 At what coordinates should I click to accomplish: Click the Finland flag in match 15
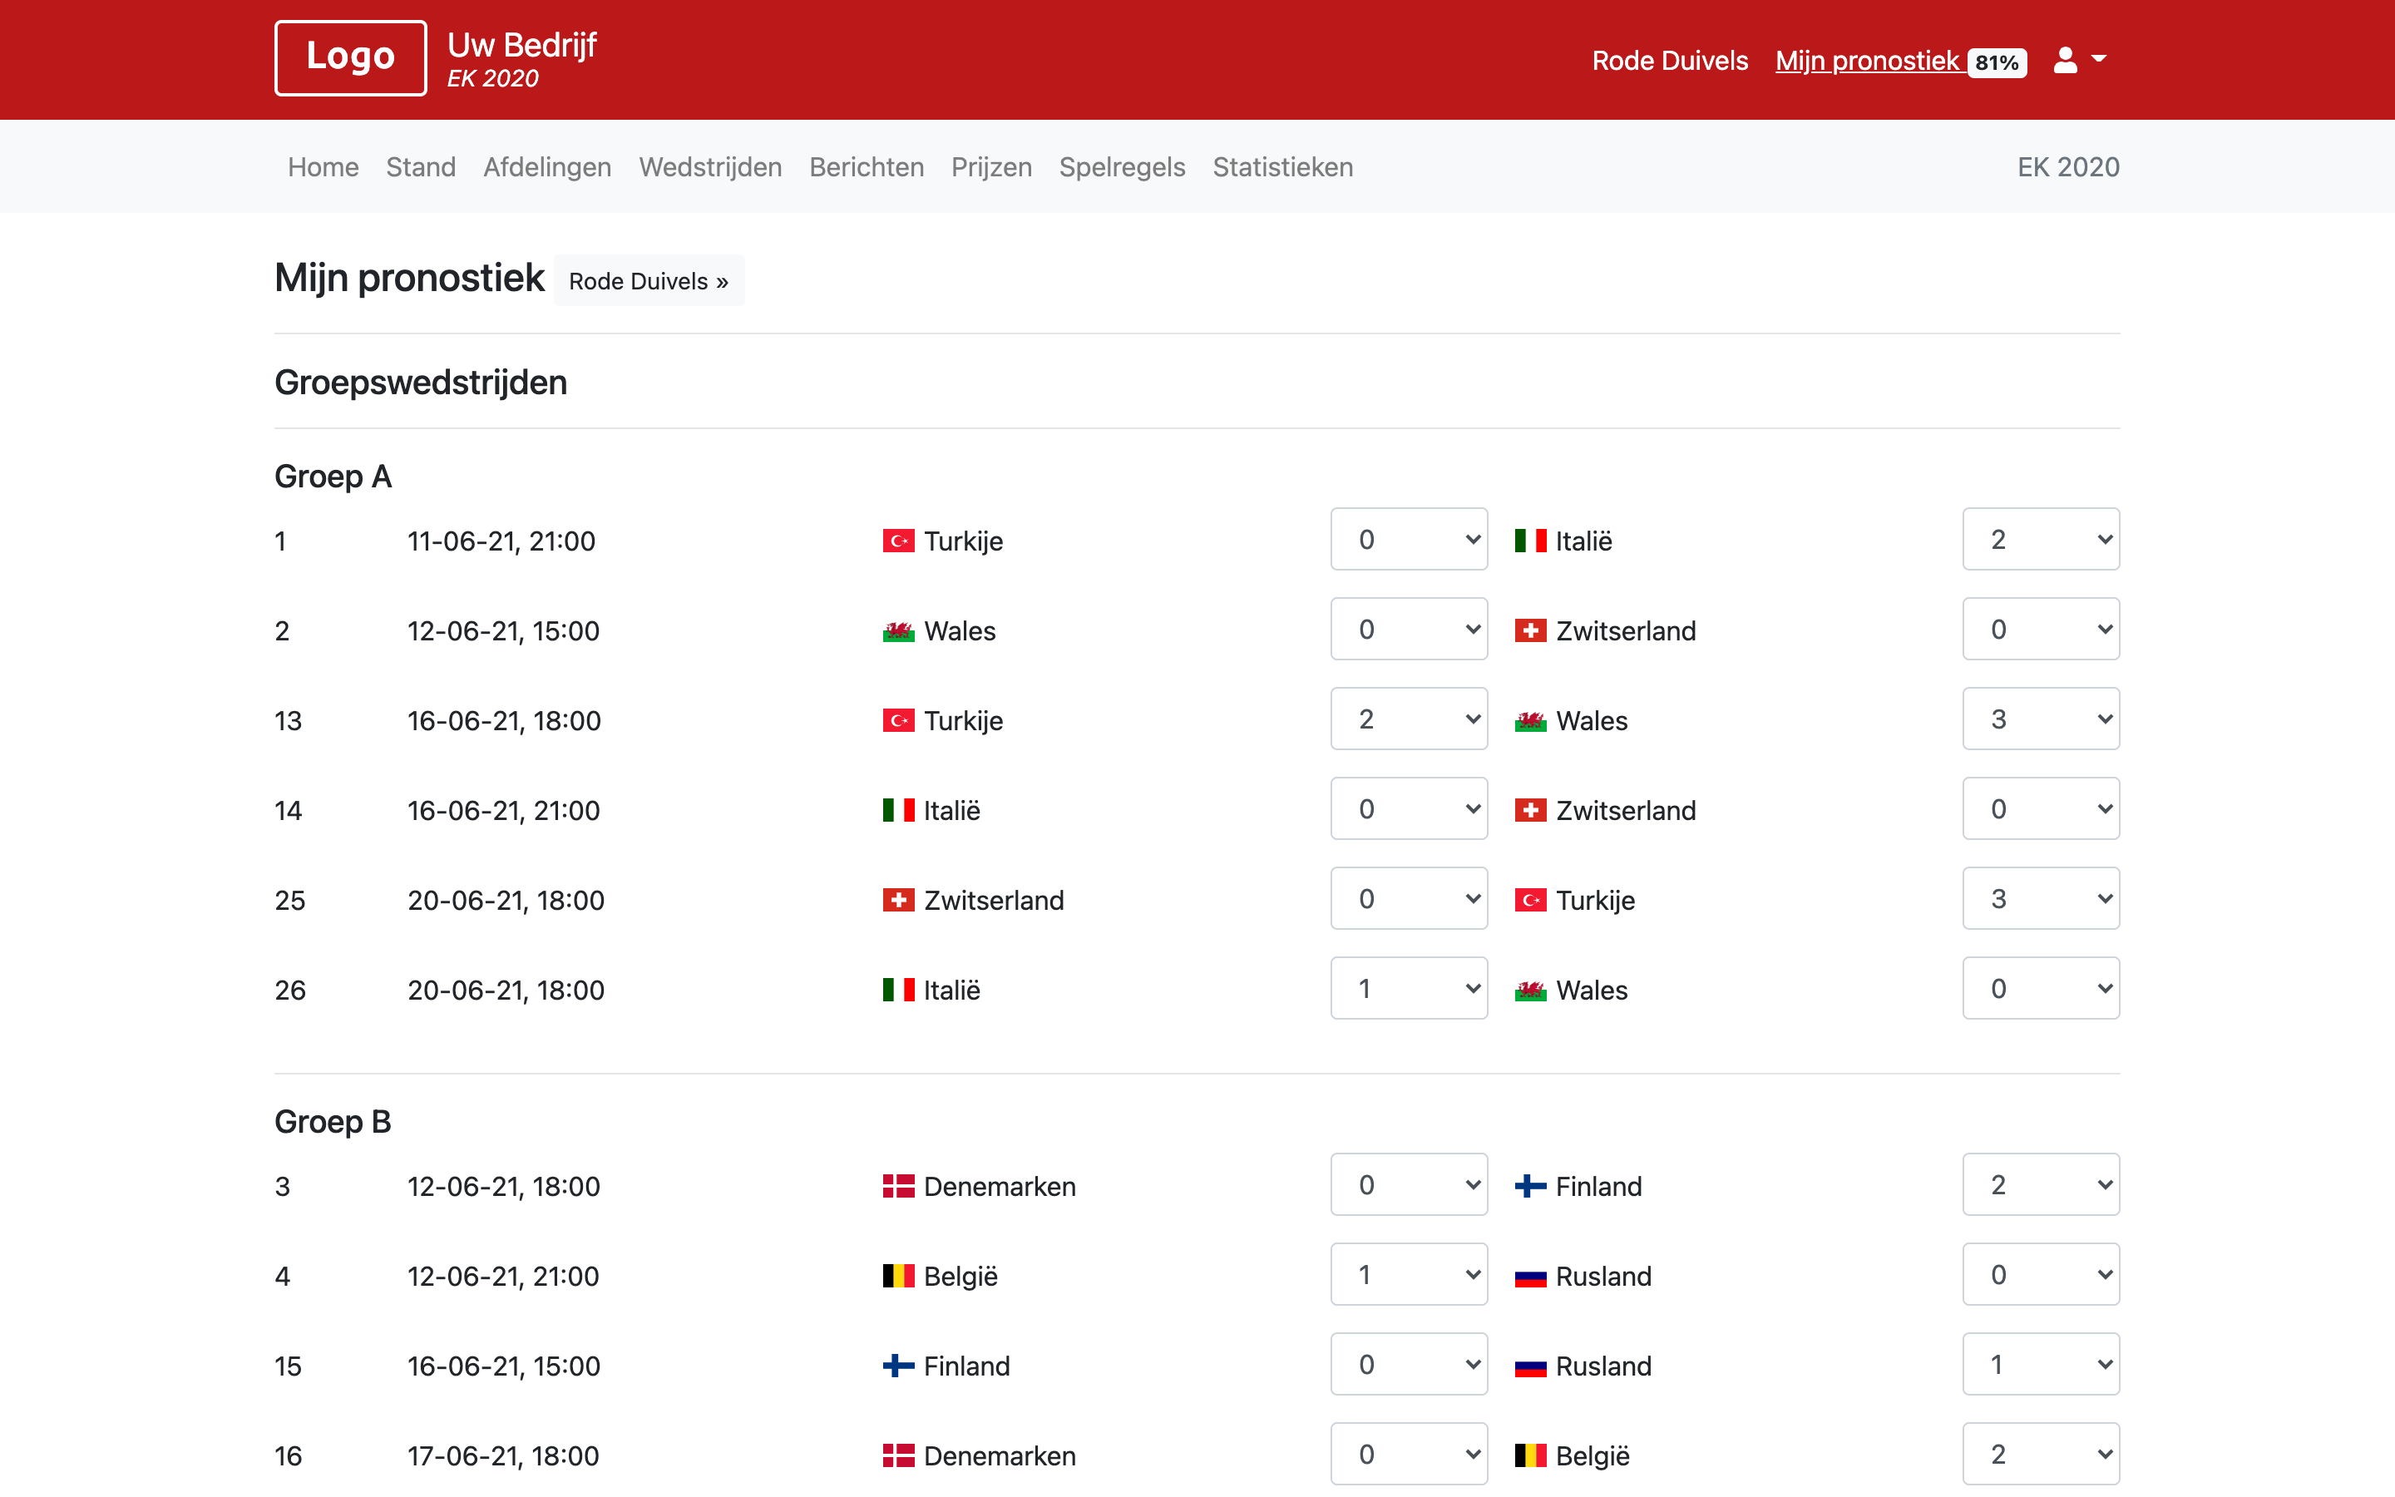pyautogui.click(x=899, y=1366)
